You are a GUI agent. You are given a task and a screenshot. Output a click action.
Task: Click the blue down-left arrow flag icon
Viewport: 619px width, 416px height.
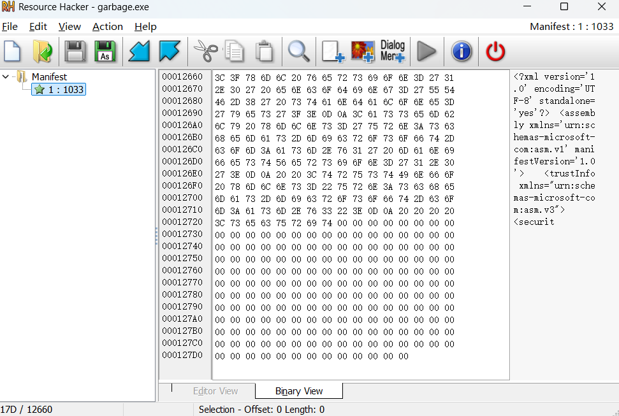(x=139, y=52)
